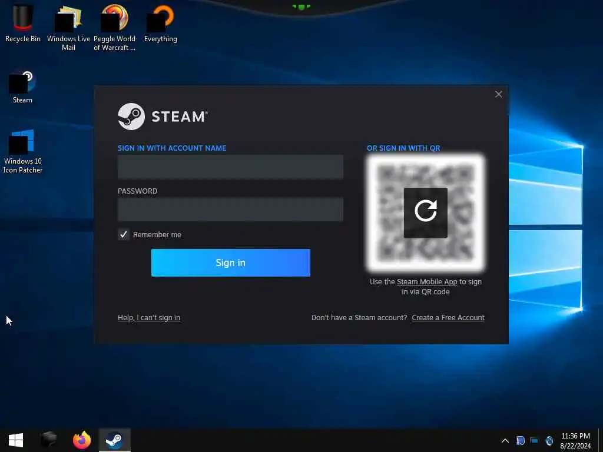Open Windows Live Mail desktop shortcut
The width and height of the screenshot is (603, 452).
click(68, 27)
